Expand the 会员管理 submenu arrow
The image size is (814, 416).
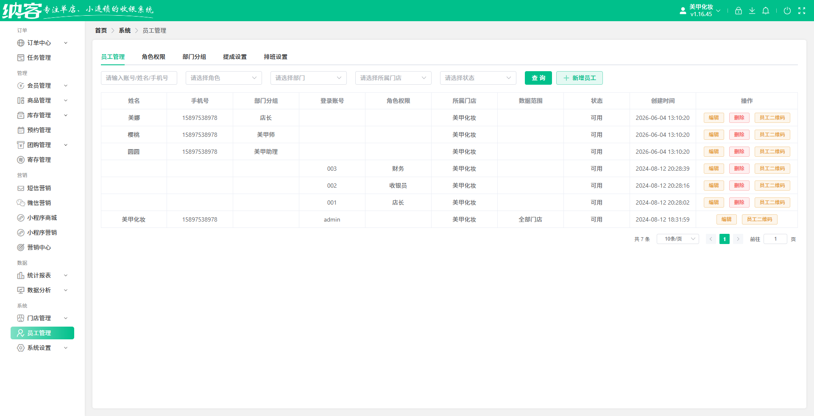coord(66,86)
